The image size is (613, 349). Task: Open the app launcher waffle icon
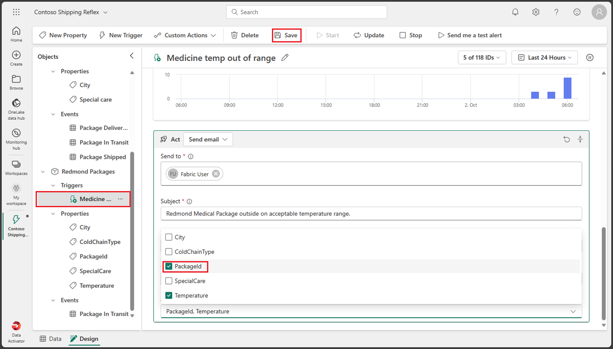pos(16,12)
